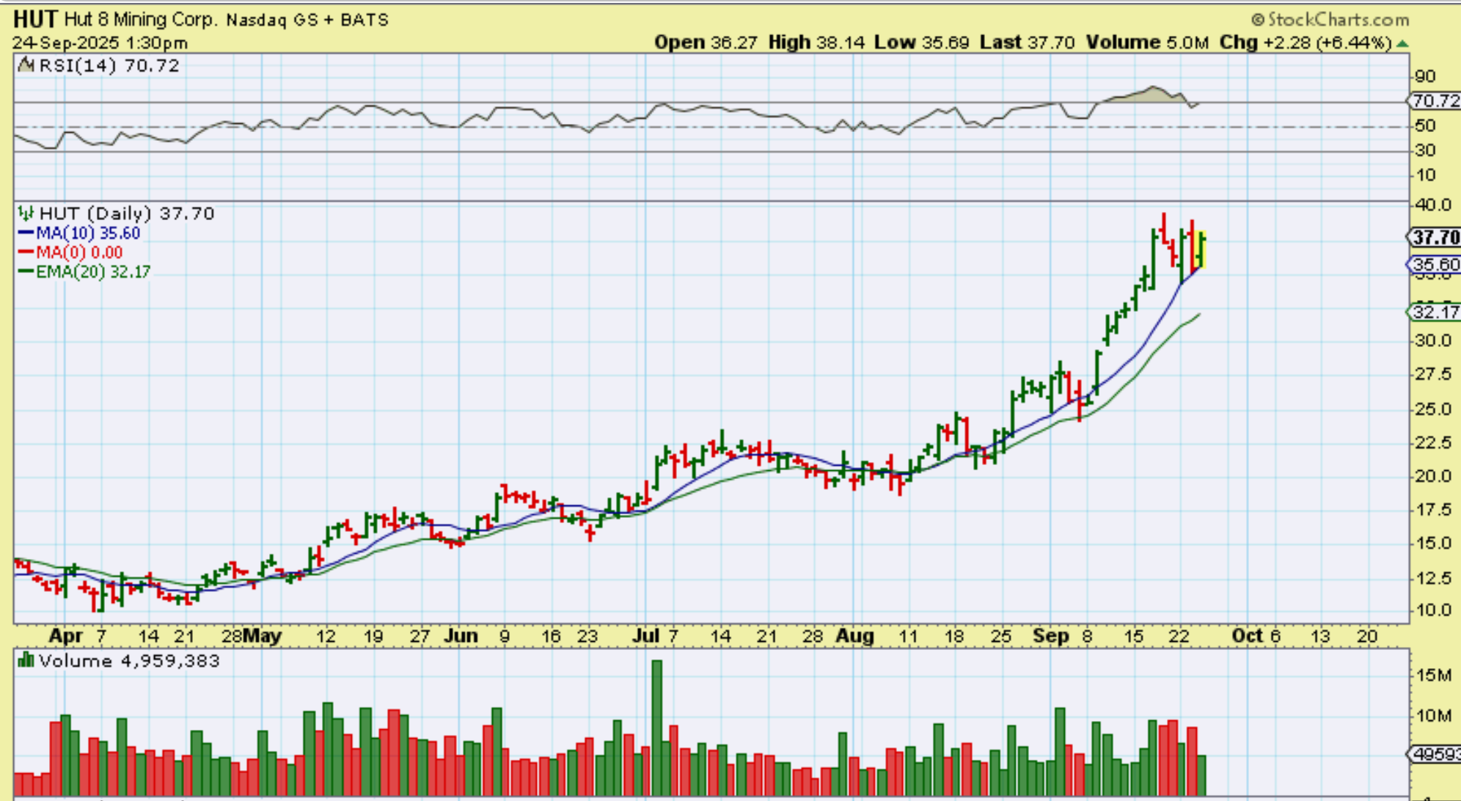Click the 70.72 RSI value tag on right axis
This screenshot has width=1461, height=801.
point(1435,100)
